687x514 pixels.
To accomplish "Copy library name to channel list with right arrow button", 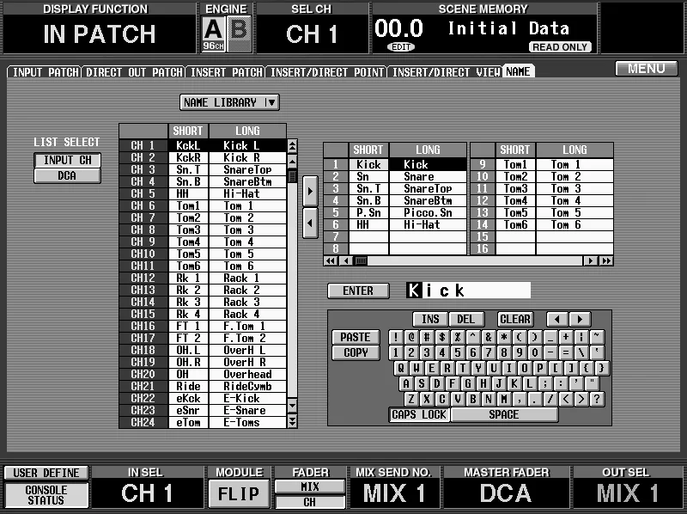I will pyautogui.click(x=310, y=191).
